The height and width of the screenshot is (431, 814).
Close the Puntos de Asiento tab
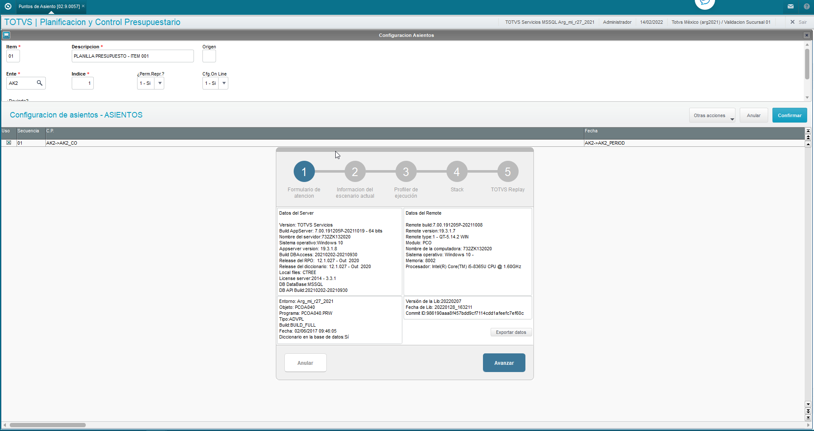[x=83, y=6]
